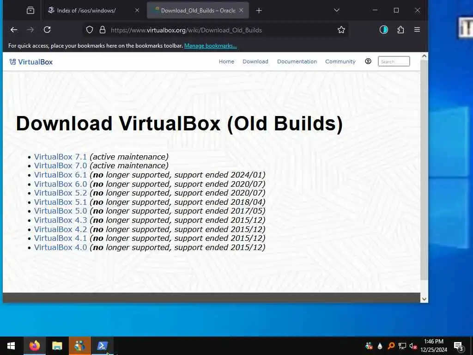The width and height of the screenshot is (473, 355).
Task: Open the network tray icon
Action: (402, 346)
